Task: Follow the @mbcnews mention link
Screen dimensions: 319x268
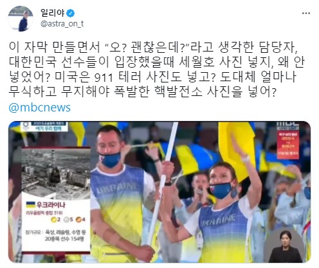Action: 40,108
